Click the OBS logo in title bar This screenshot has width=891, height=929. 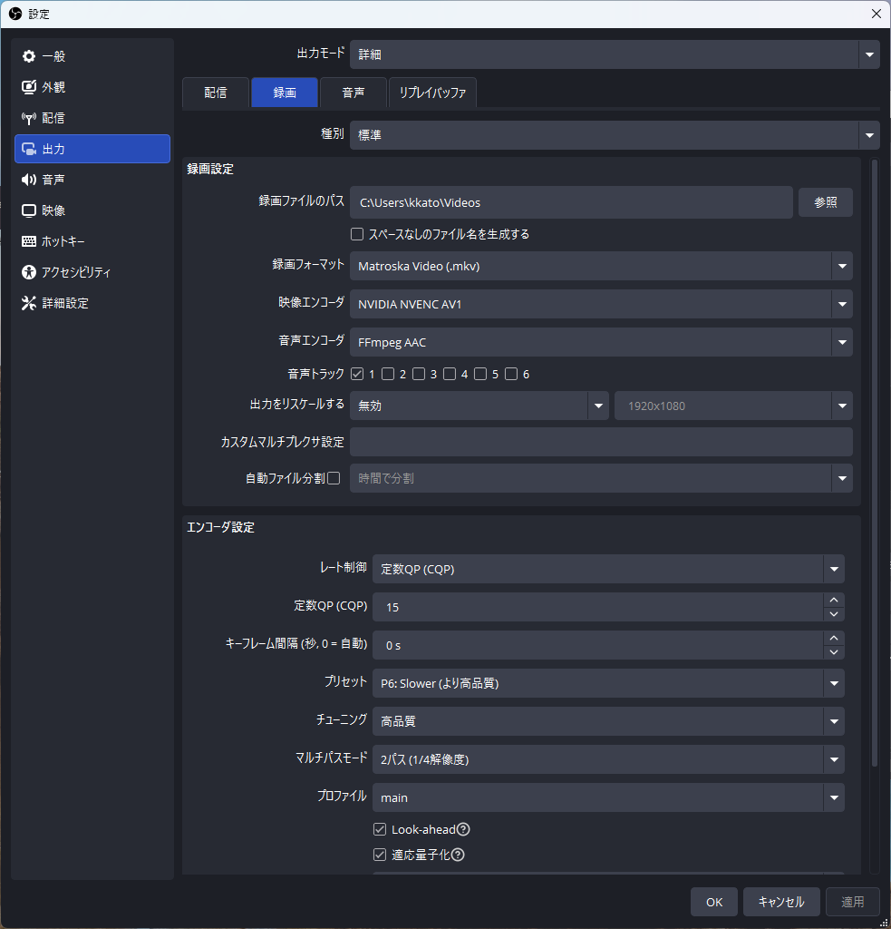tap(15, 14)
